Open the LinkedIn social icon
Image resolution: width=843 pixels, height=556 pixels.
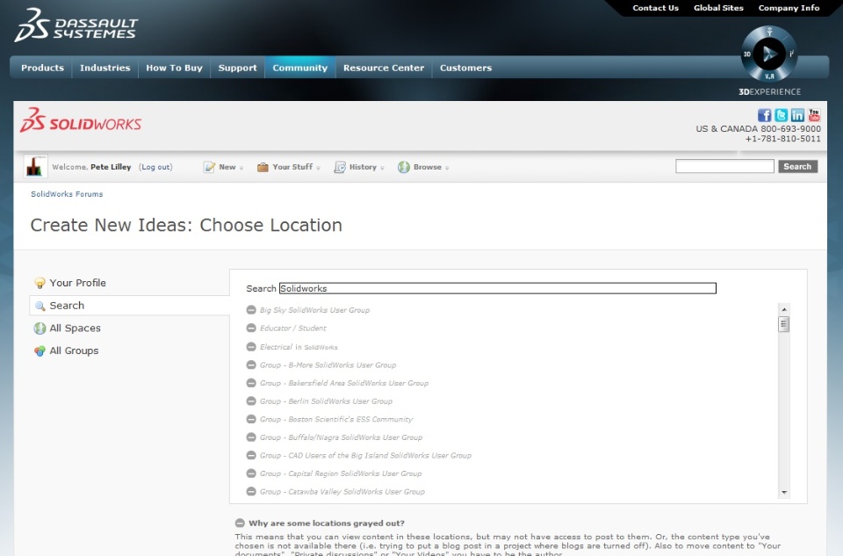coord(797,115)
